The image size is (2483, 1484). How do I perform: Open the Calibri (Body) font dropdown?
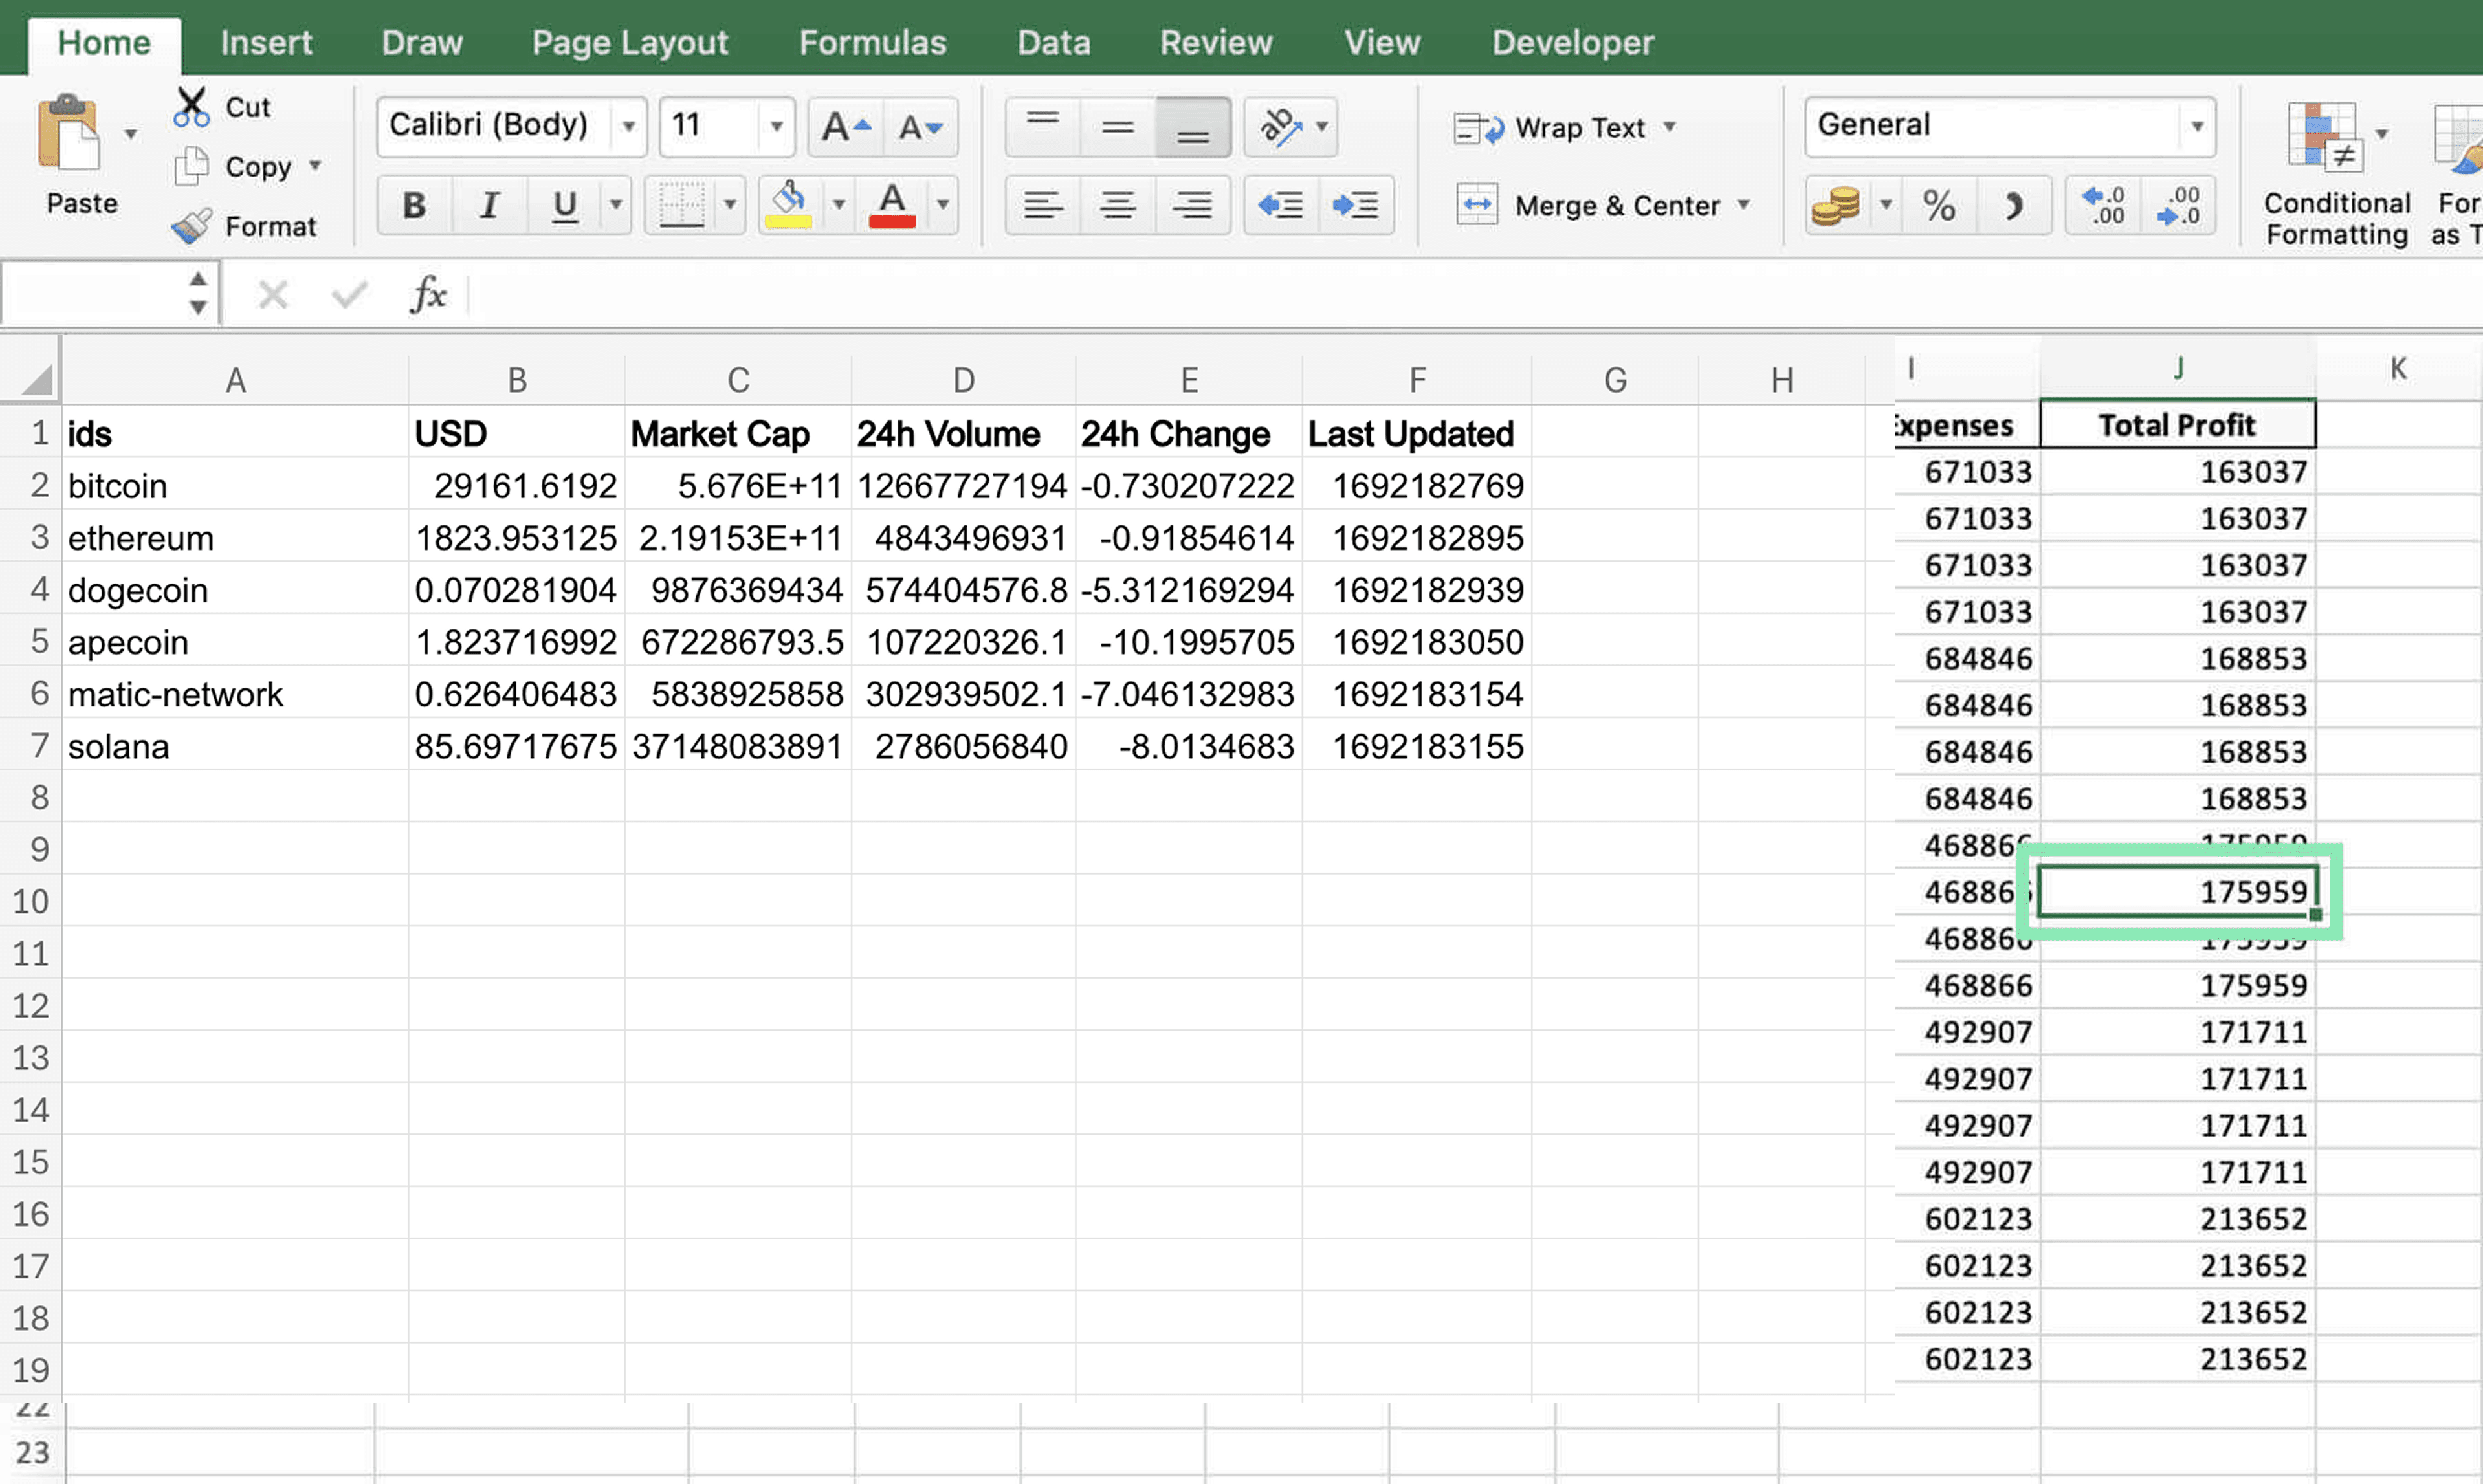point(629,127)
